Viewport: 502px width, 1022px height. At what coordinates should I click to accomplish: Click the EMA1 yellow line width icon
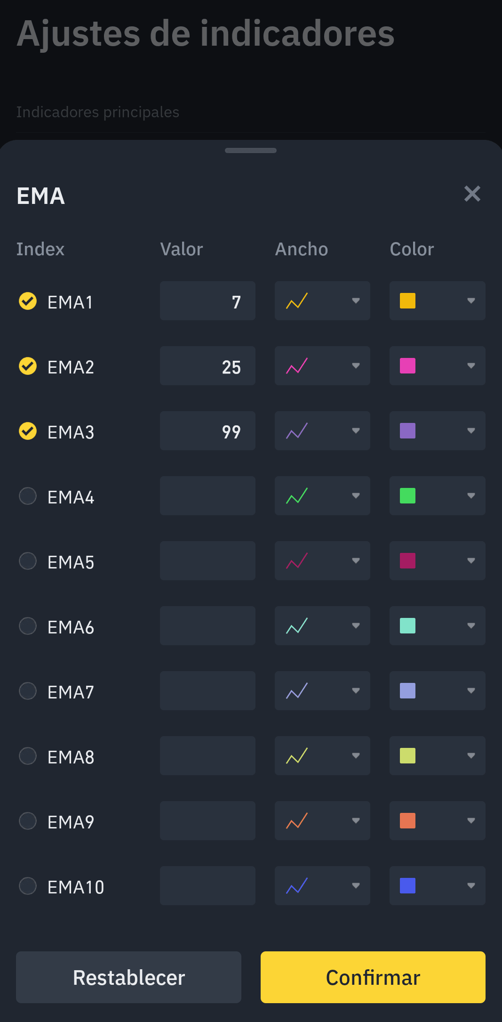297,301
